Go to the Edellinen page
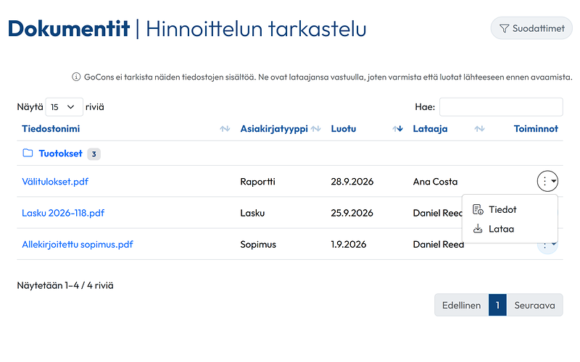The image size is (580, 362). (x=461, y=305)
